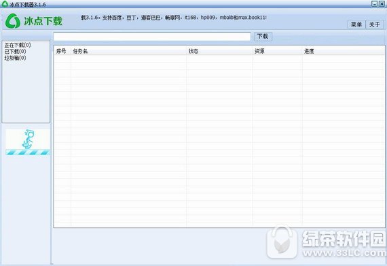This screenshot has width=387, height=266.
Task: Focus the URL input field
Action: (x=152, y=37)
